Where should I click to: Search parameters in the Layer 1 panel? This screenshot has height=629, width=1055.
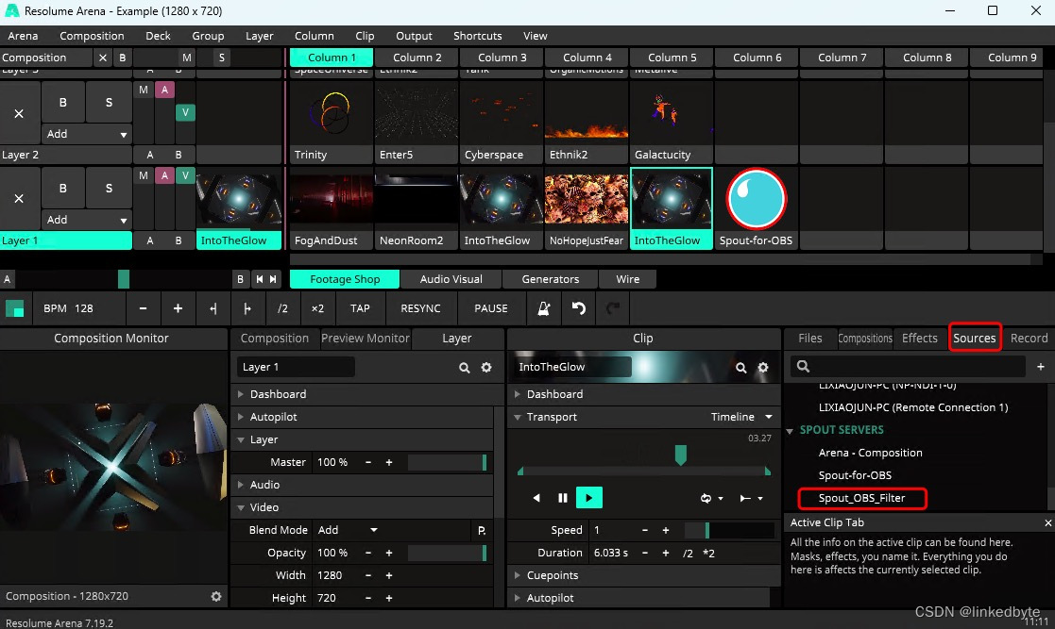465,368
